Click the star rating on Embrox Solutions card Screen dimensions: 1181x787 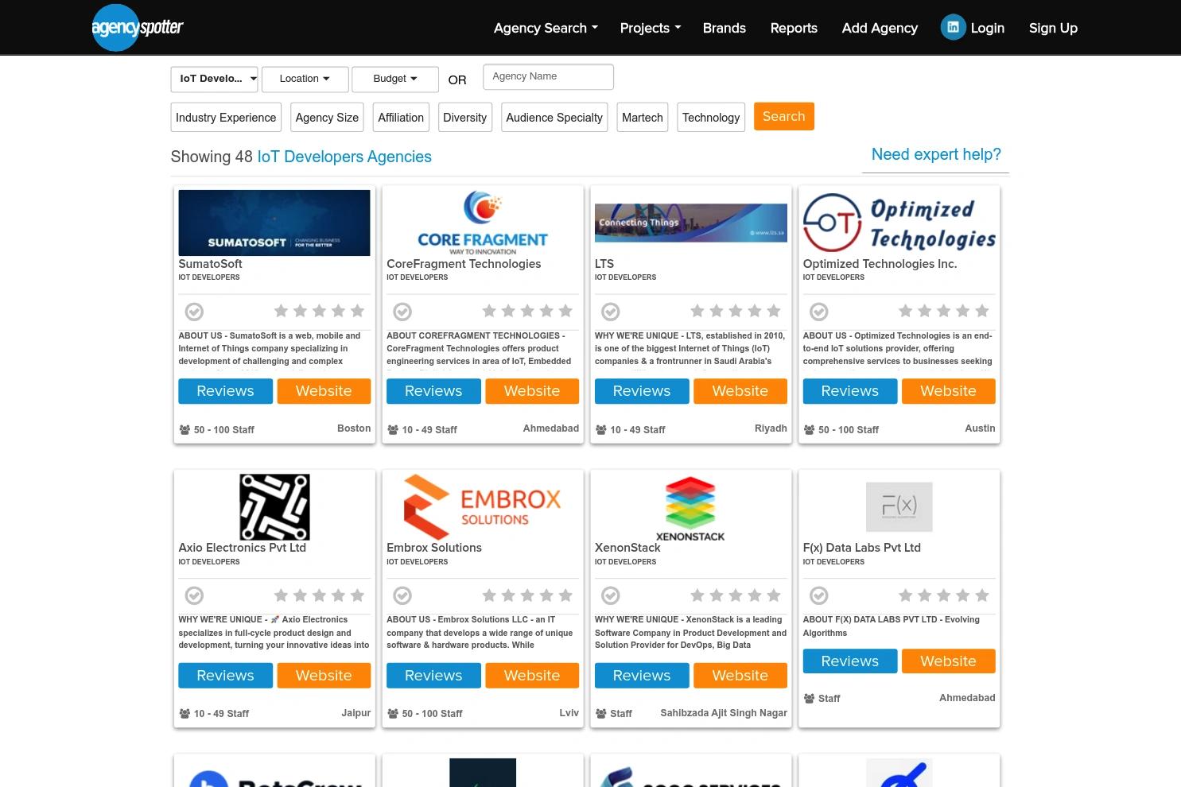527,595
